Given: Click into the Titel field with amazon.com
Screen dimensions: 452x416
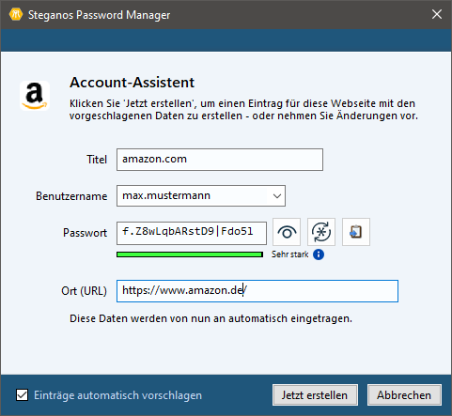Looking at the screenshot, I should [x=220, y=160].
